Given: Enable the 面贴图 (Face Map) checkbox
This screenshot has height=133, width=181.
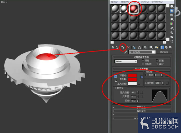Looking at the screenshot, I should (x=143, y=64).
